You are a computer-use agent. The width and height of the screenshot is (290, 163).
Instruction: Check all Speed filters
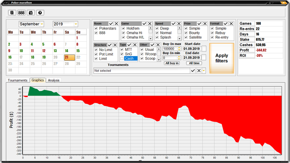click(174, 24)
